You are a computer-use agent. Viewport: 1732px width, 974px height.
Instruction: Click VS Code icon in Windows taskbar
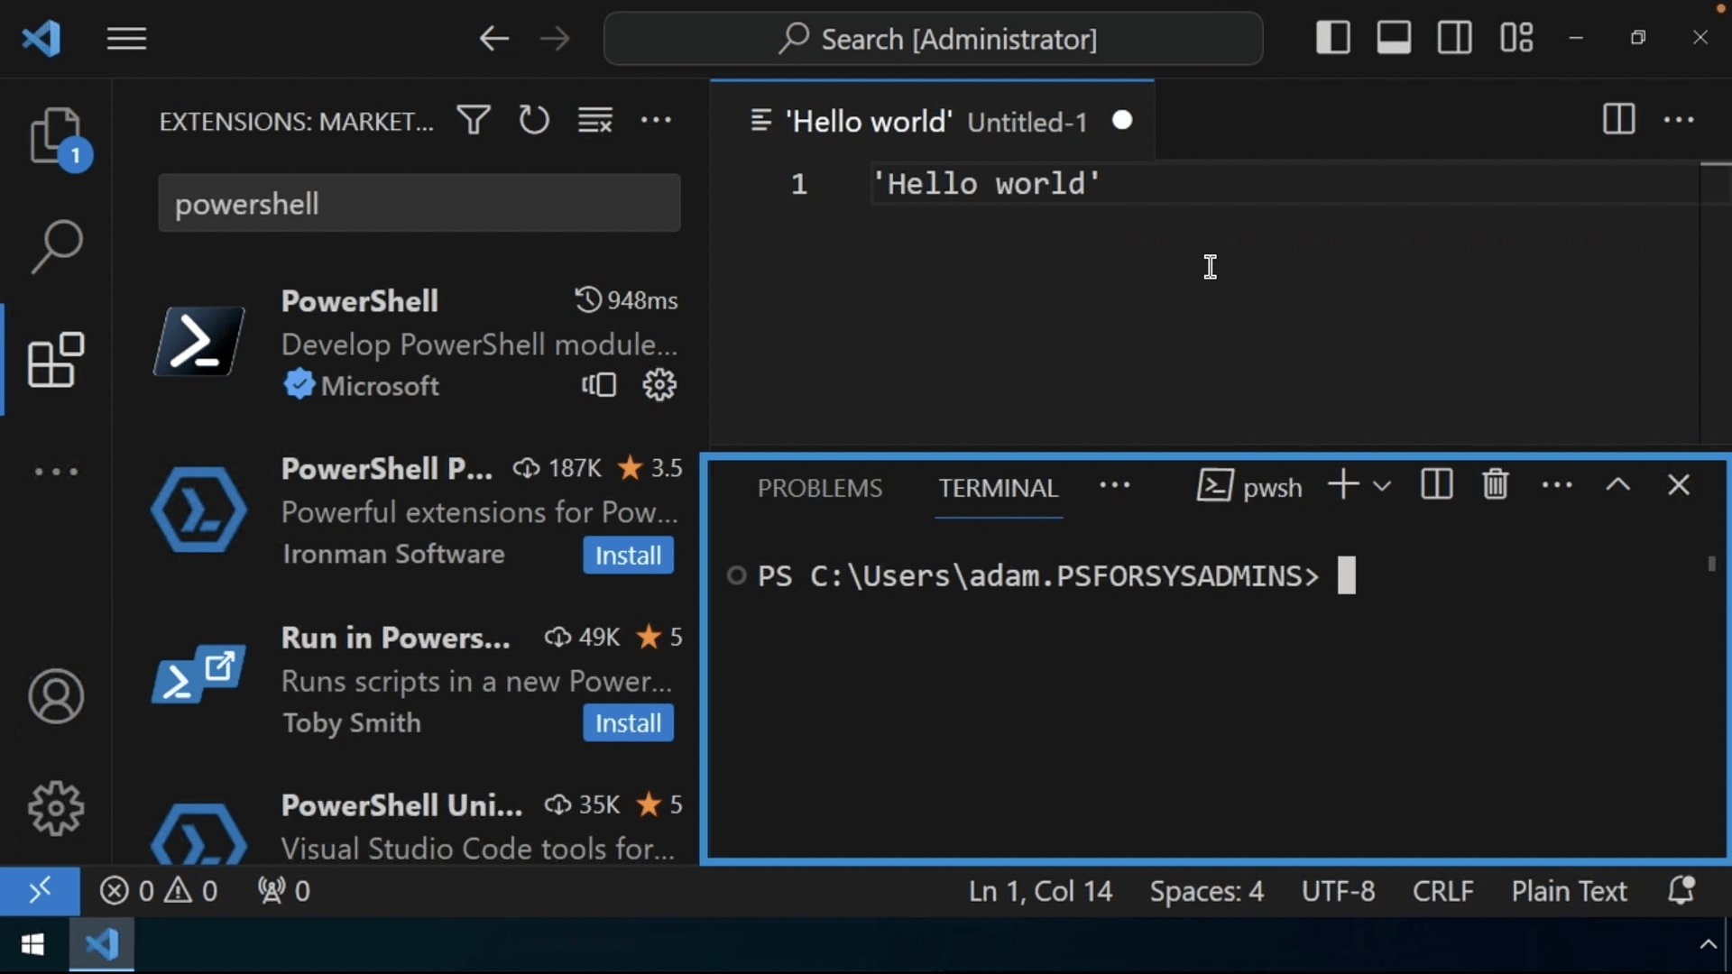pos(101,945)
